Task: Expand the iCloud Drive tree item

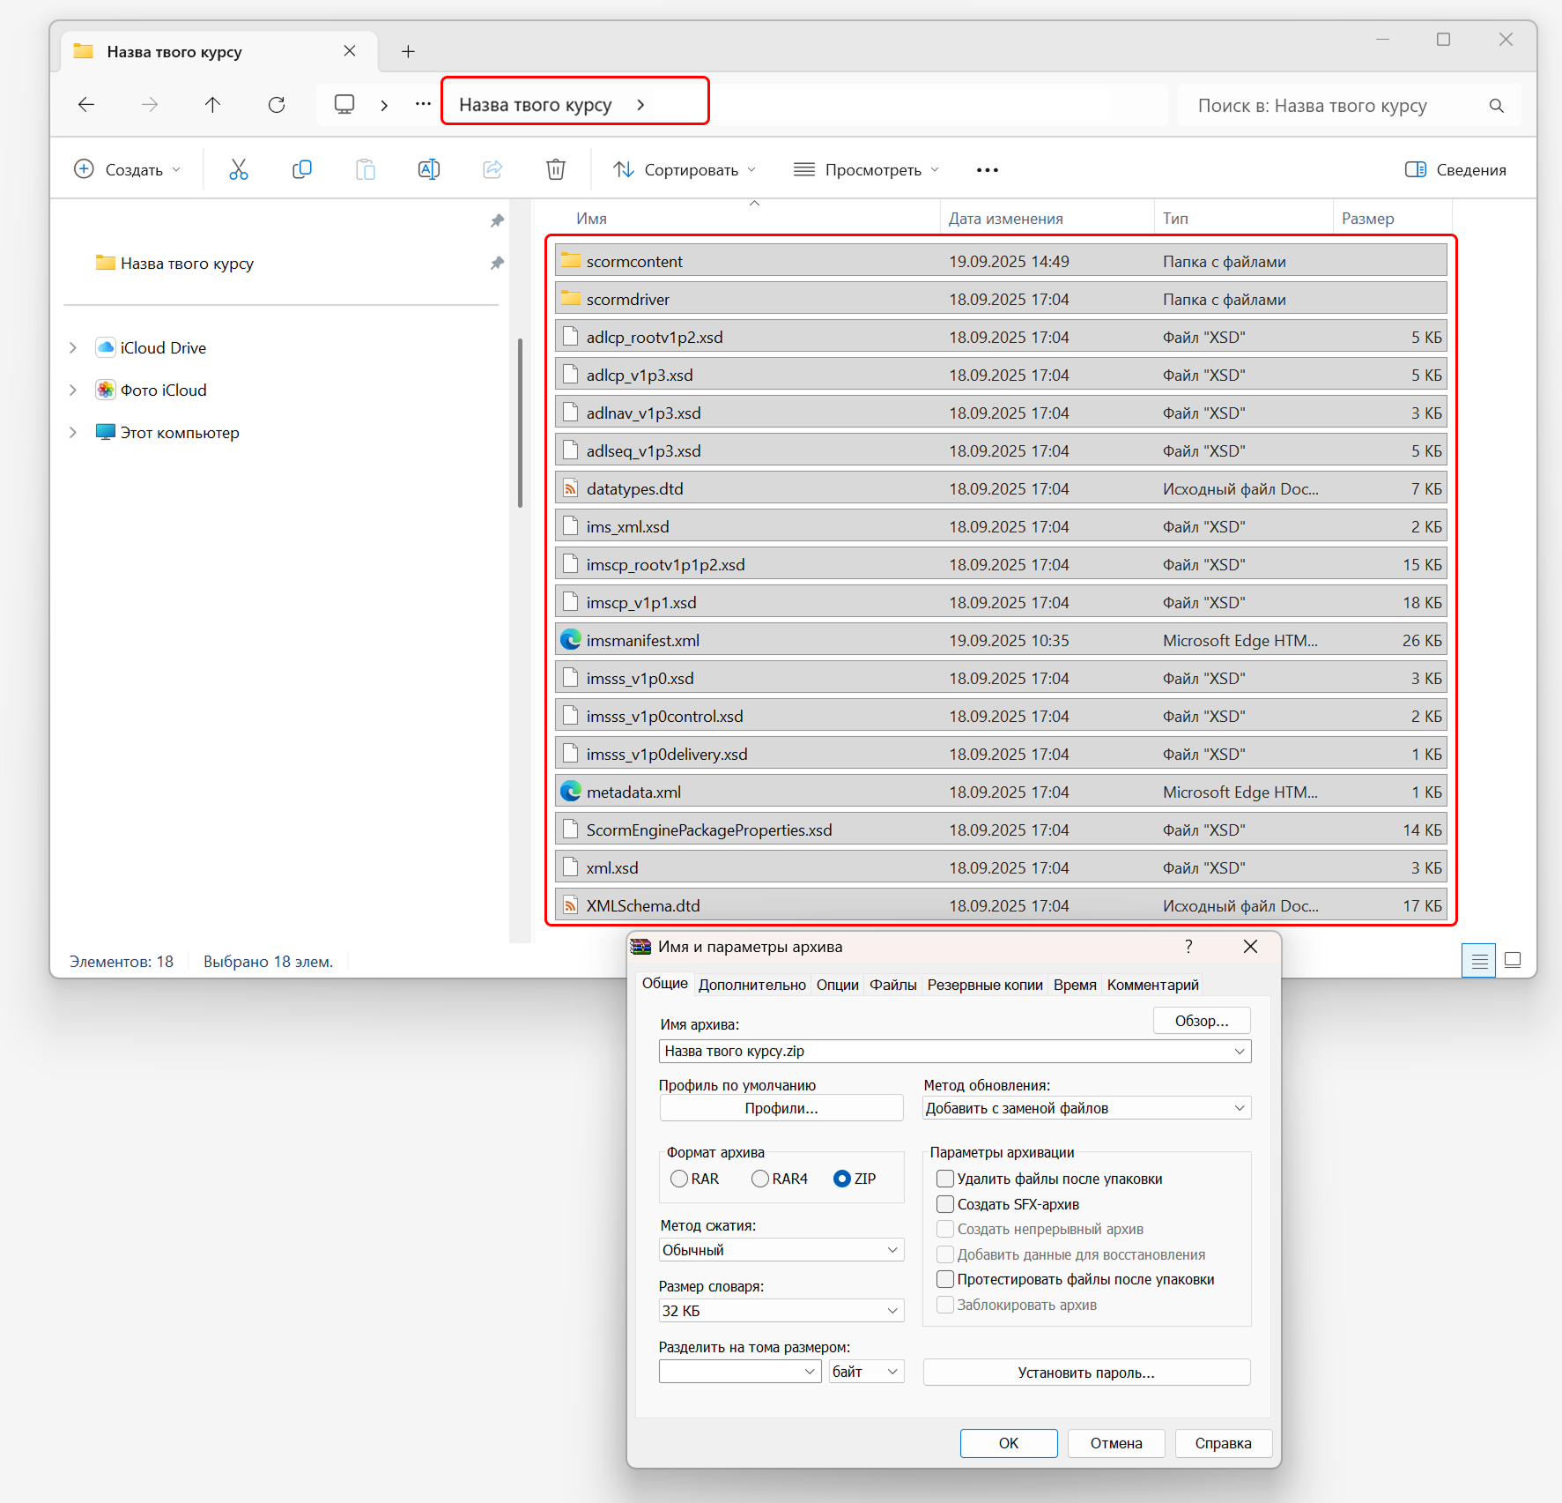Action: click(73, 348)
